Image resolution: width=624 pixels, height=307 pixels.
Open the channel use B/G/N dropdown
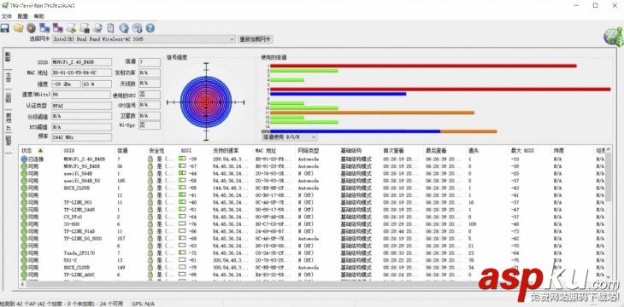(290, 137)
